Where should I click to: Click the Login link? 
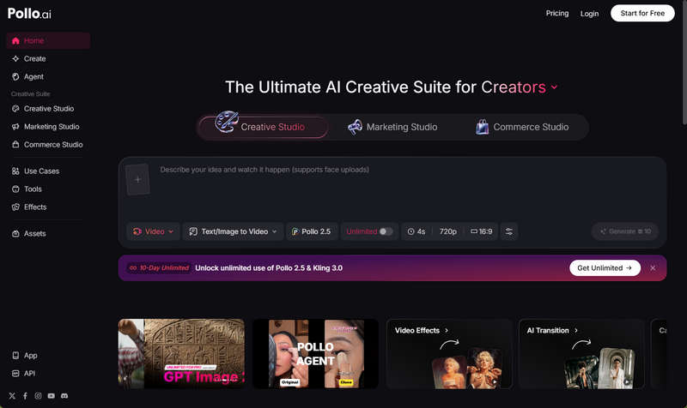[589, 14]
